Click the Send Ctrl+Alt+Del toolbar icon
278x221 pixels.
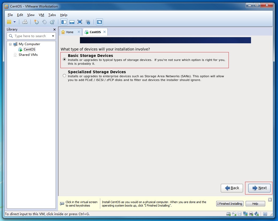coord(25,22)
